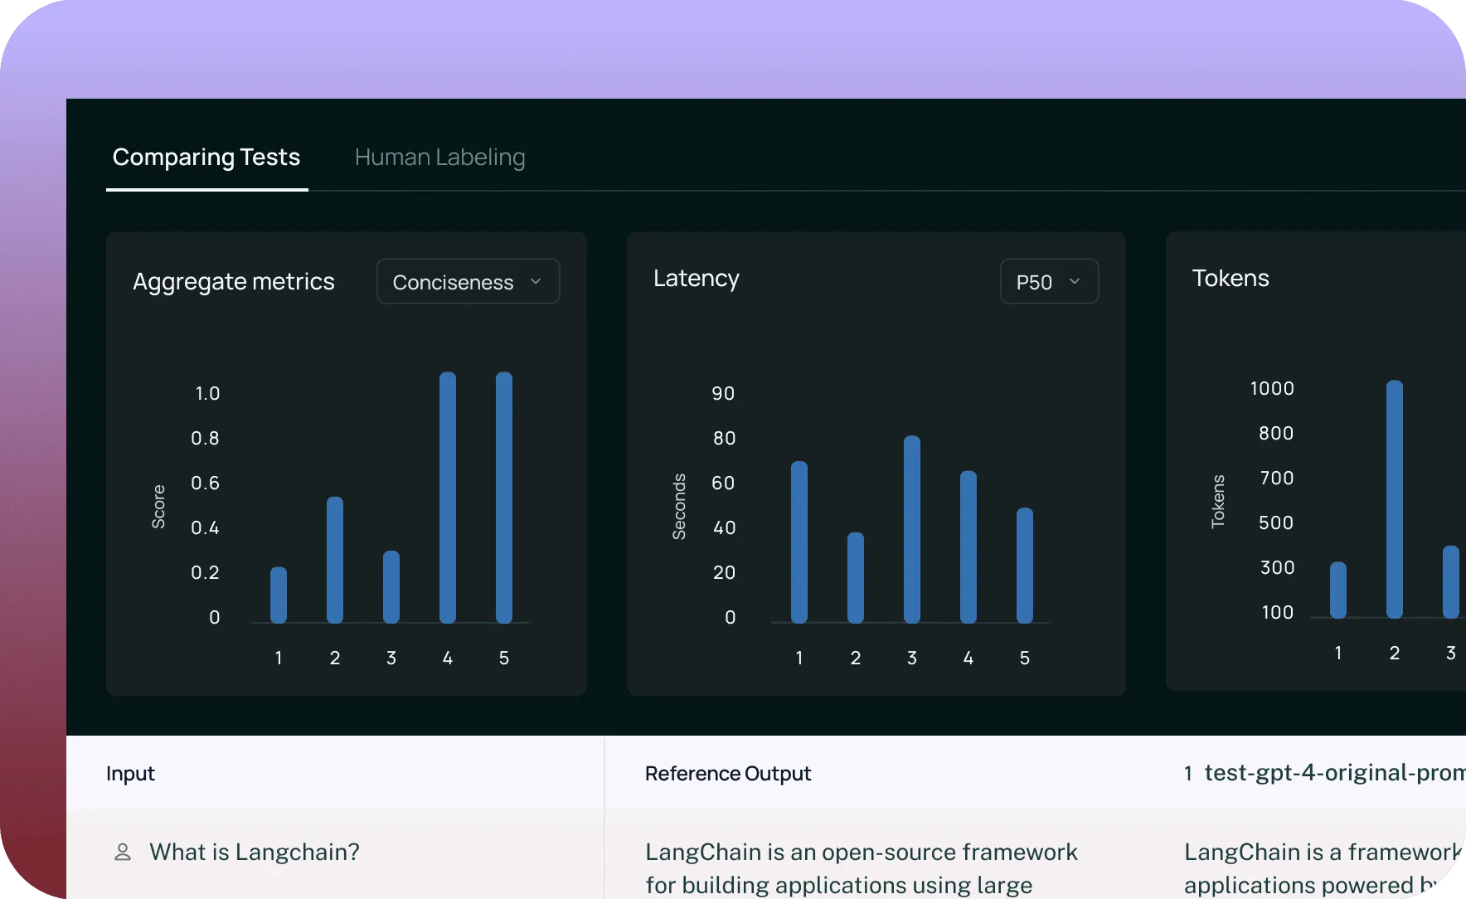Click the 'Tokens' panel title

point(1231,279)
